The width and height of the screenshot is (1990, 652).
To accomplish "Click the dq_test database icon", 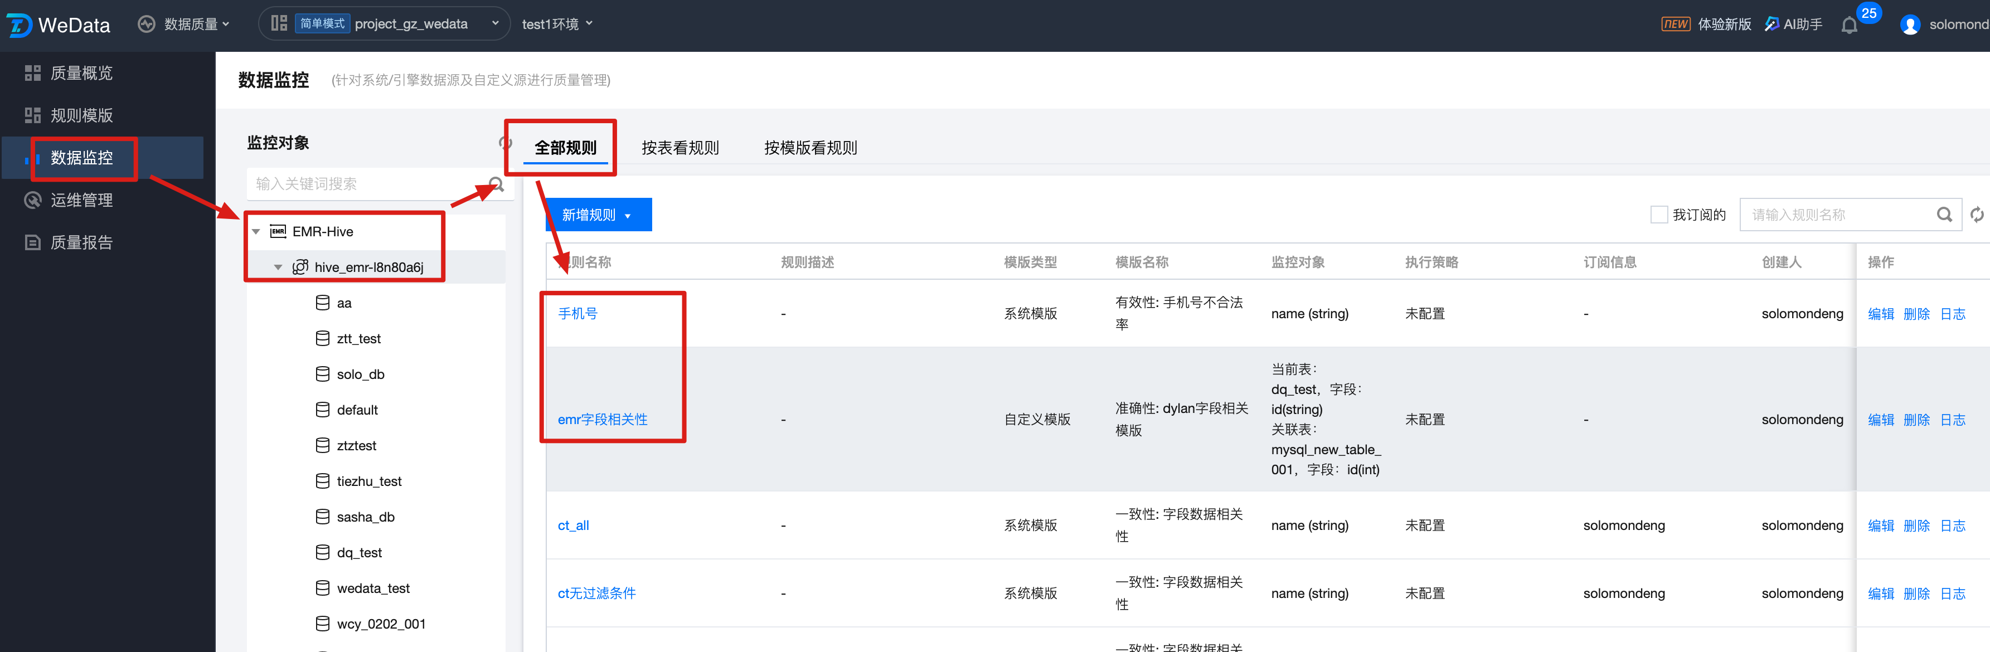I will click(x=322, y=552).
